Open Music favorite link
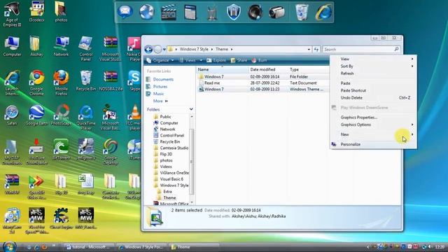This screenshot has height=252, width=448. pos(159,94)
